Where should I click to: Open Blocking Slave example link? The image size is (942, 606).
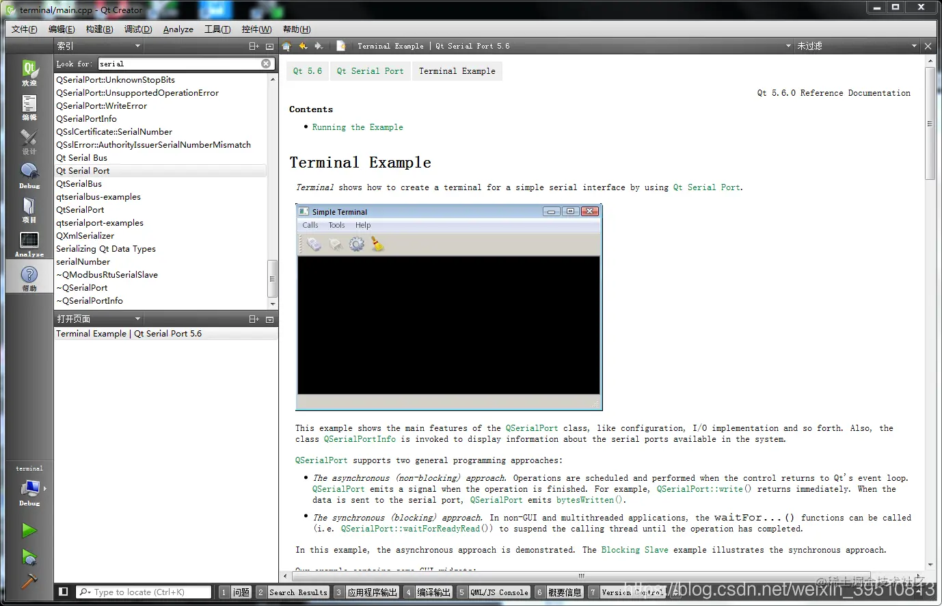[634, 550]
